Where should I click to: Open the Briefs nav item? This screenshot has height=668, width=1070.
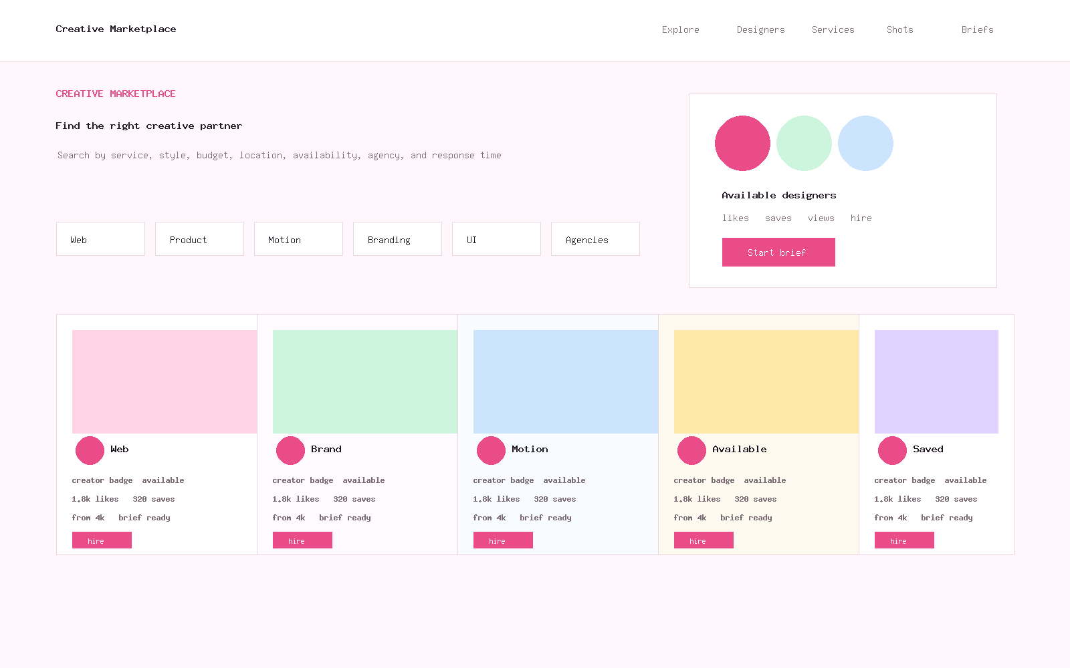tap(977, 29)
